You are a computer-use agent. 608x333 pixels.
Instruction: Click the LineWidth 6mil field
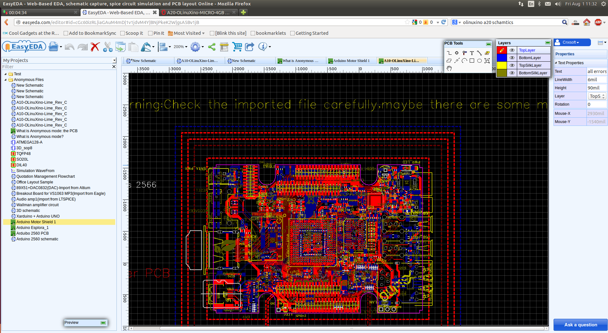pos(597,80)
